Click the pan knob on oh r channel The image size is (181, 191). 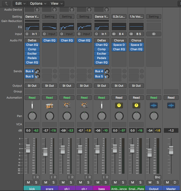coord(84,116)
